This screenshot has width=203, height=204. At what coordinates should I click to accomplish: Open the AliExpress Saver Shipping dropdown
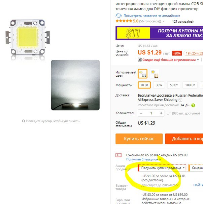point(180,100)
